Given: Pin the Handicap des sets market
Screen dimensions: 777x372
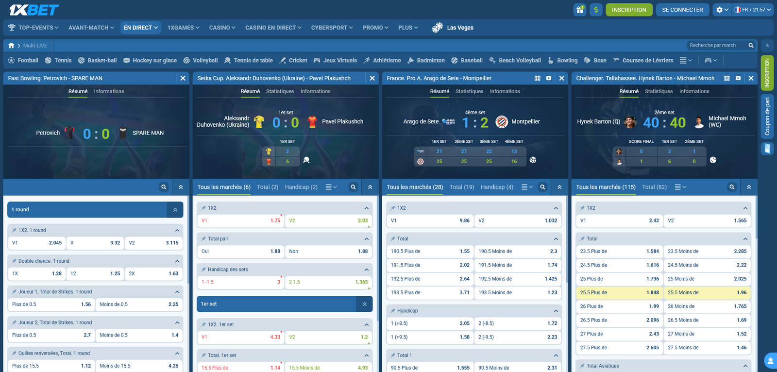Looking at the screenshot, I should point(203,270).
